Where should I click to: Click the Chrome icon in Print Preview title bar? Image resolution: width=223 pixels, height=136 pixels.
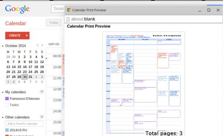(x=69, y=10)
